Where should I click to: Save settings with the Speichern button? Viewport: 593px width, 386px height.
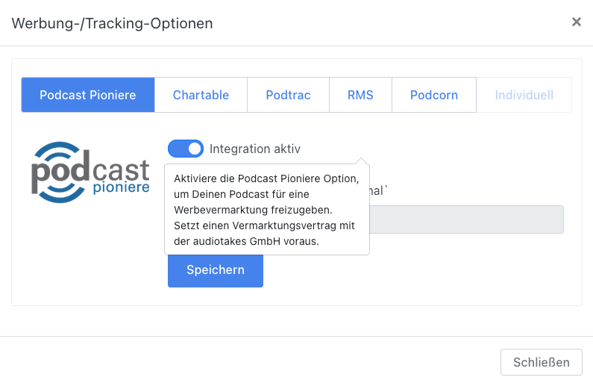click(216, 270)
